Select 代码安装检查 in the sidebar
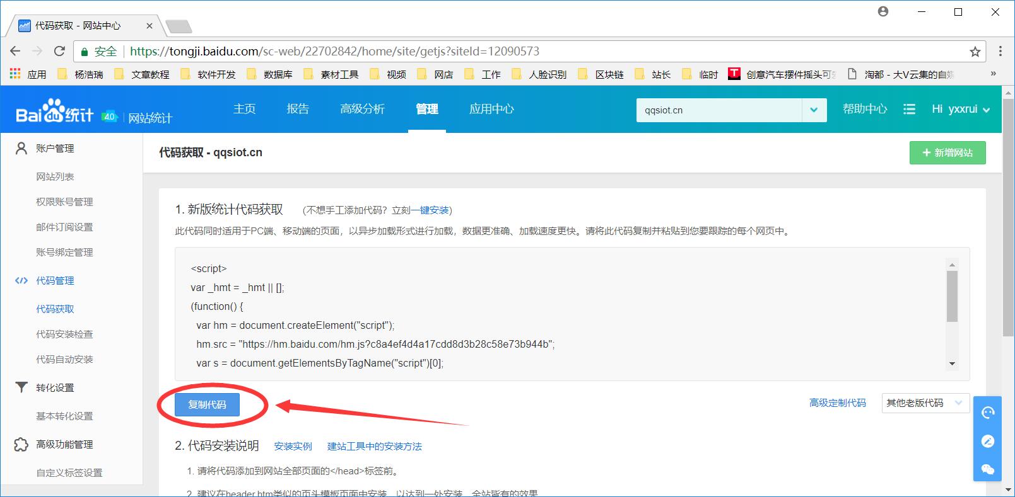Image resolution: width=1015 pixels, height=497 pixels. coord(64,334)
